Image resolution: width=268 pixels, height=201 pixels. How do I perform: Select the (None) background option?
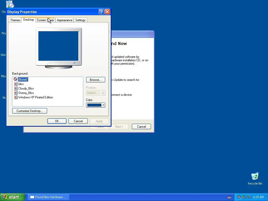(x=23, y=80)
